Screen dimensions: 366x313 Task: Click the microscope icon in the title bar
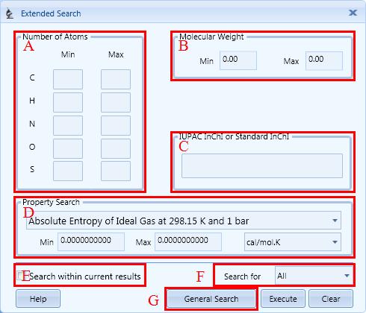click(10, 13)
